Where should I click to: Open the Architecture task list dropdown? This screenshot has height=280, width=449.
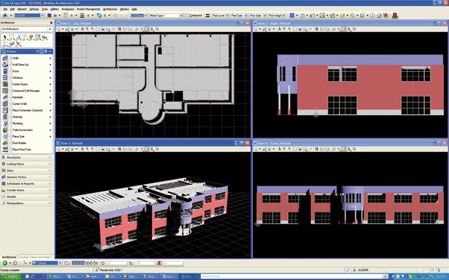click(x=50, y=29)
